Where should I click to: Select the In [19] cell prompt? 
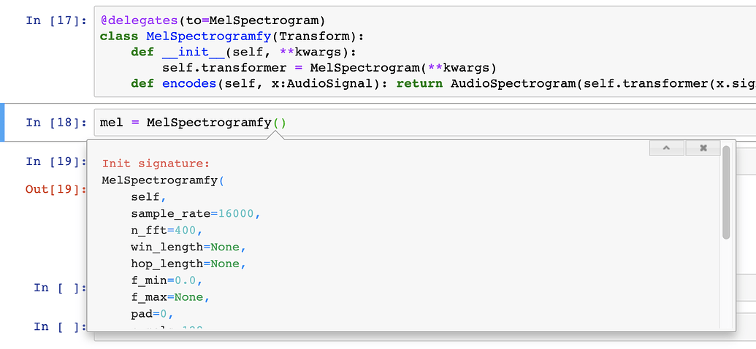click(x=56, y=161)
